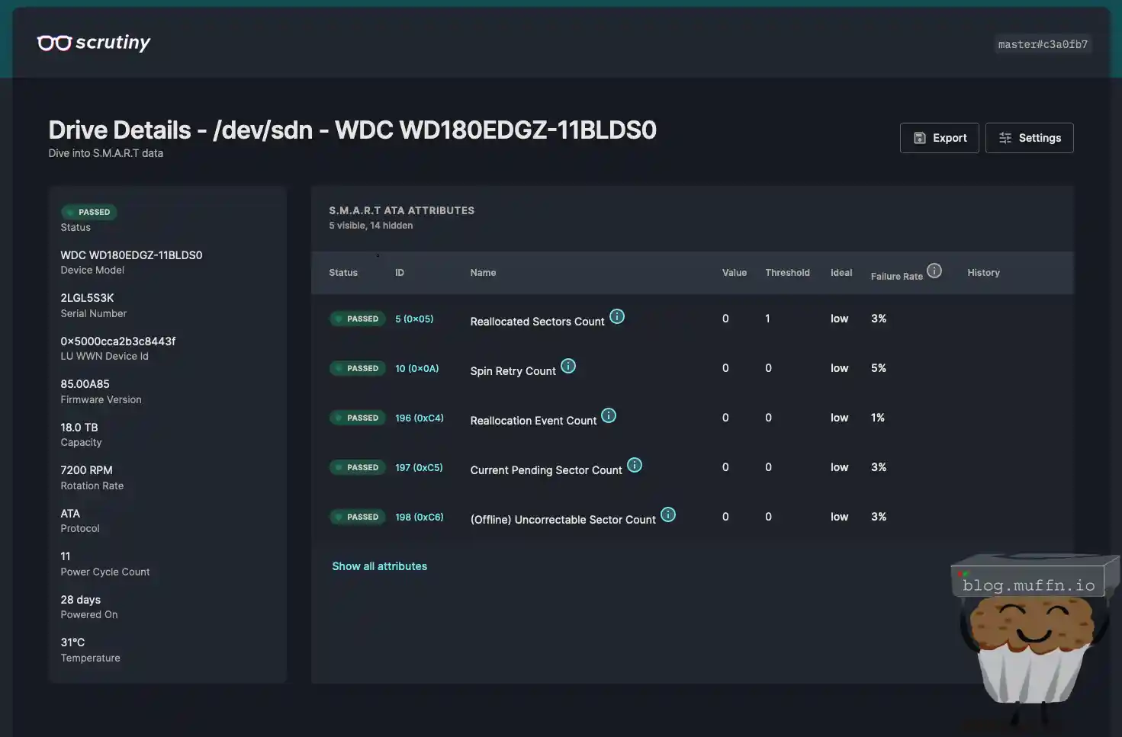Open info icon for Reallocation Event Count

point(609,415)
